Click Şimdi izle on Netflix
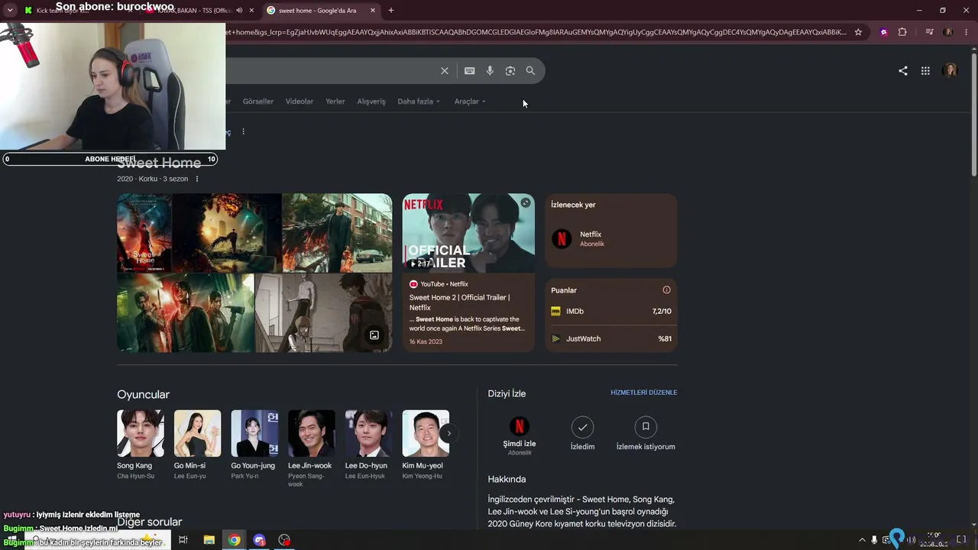Image resolution: width=978 pixels, height=550 pixels. [520, 435]
